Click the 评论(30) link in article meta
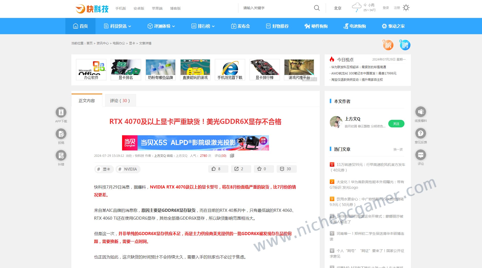This screenshot has height=268, width=482. (x=220, y=156)
